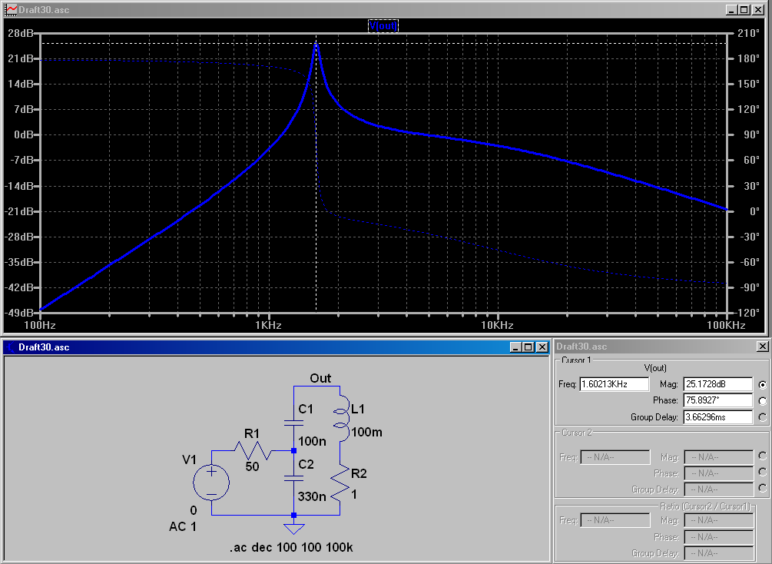The width and height of the screenshot is (772, 564).
Task: Close the cursor readout dialog
Action: (x=762, y=347)
